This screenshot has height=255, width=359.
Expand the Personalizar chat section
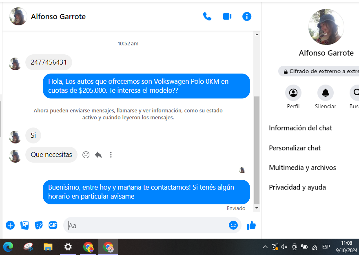295,148
